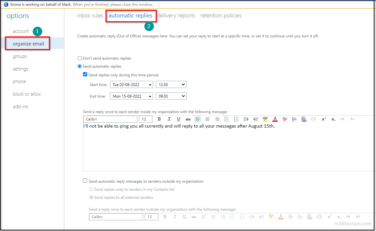This screenshot has height=231, width=376.
Task: Insert a bulleted list in the reply
Action: click(227, 119)
